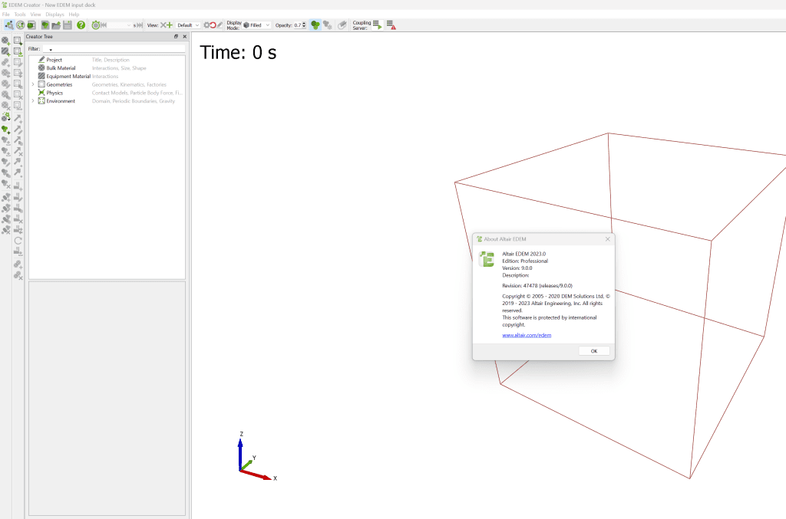Click the Save floppy disk toolbar icon
The image size is (786, 519).
coord(68,25)
